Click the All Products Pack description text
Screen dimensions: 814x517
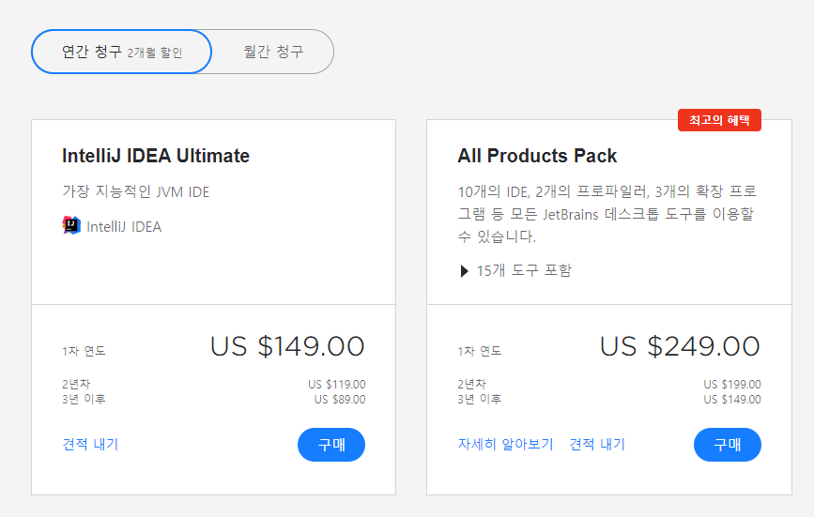[x=607, y=213]
